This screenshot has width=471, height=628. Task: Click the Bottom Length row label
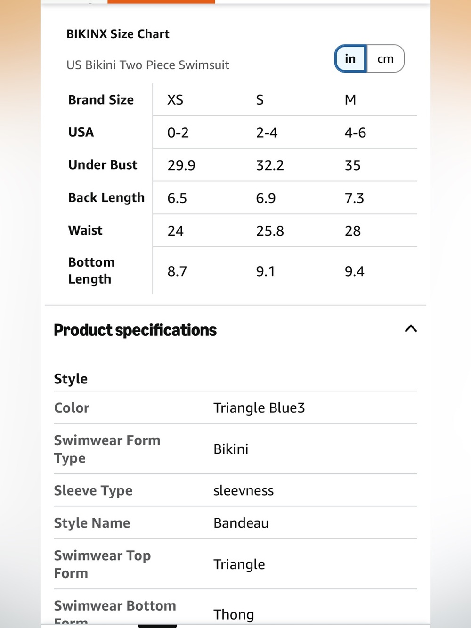tap(91, 271)
